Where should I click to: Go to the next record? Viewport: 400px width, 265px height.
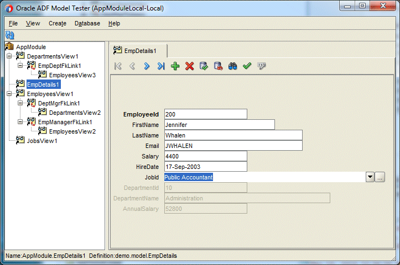(147, 66)
